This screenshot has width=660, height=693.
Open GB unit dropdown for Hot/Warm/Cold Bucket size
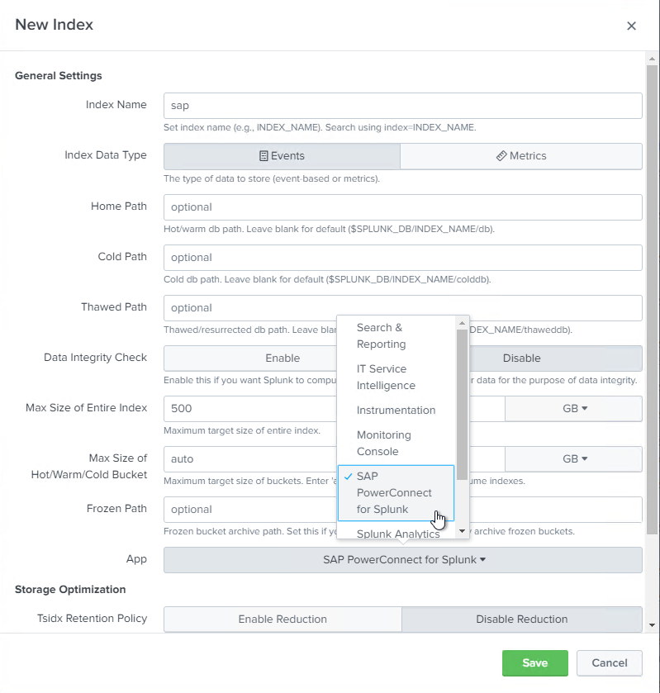pos(573,459)
